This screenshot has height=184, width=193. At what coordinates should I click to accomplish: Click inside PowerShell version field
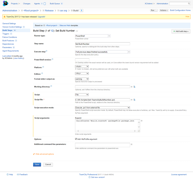[x=82, y=60]
